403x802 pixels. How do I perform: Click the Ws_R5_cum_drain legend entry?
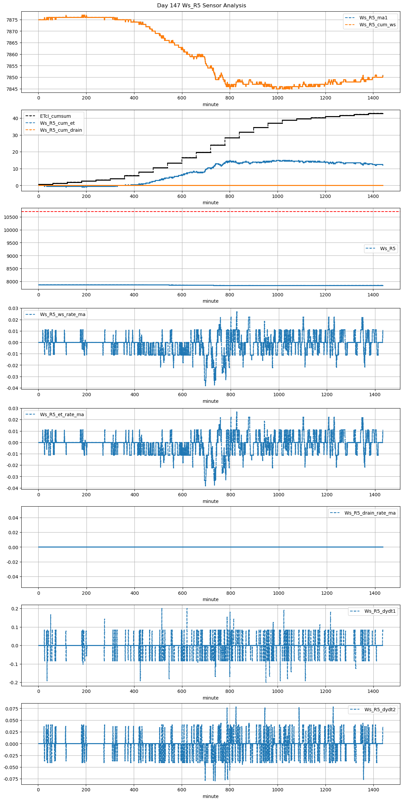click(x=61, y=130)
